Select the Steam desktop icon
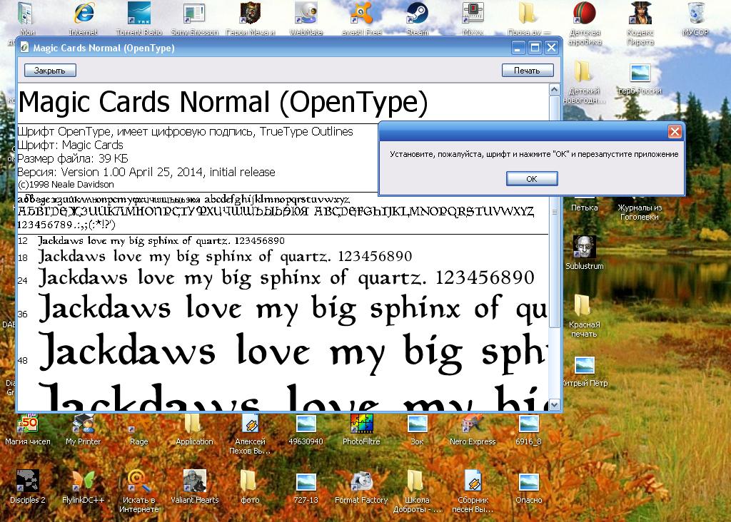The width and height of the screenshot is (731, 522). [418, 14]
